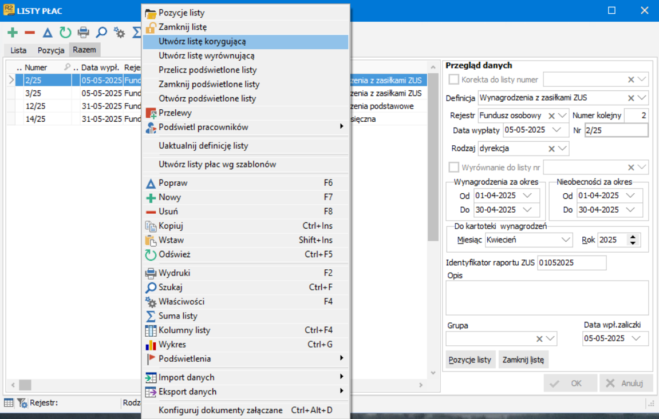Click the gears properties toolbar icon

(x=119, y=32)
